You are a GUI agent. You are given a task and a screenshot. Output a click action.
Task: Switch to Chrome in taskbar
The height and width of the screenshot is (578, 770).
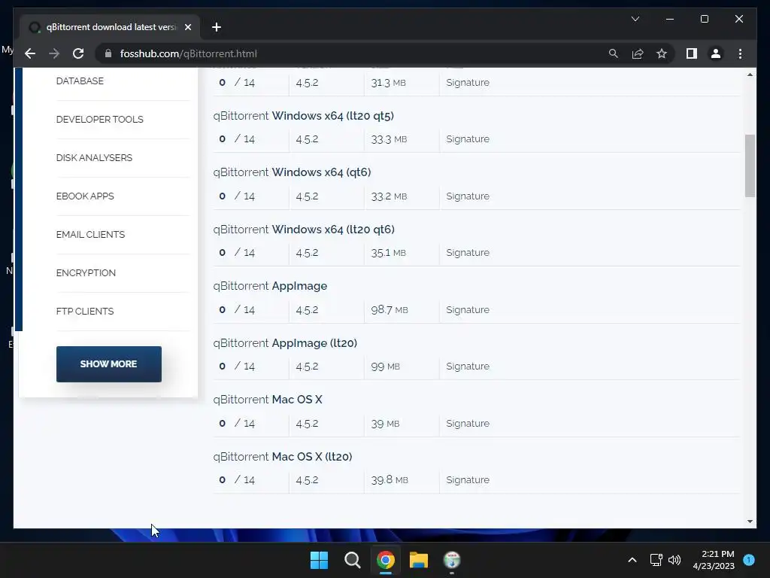386,560
